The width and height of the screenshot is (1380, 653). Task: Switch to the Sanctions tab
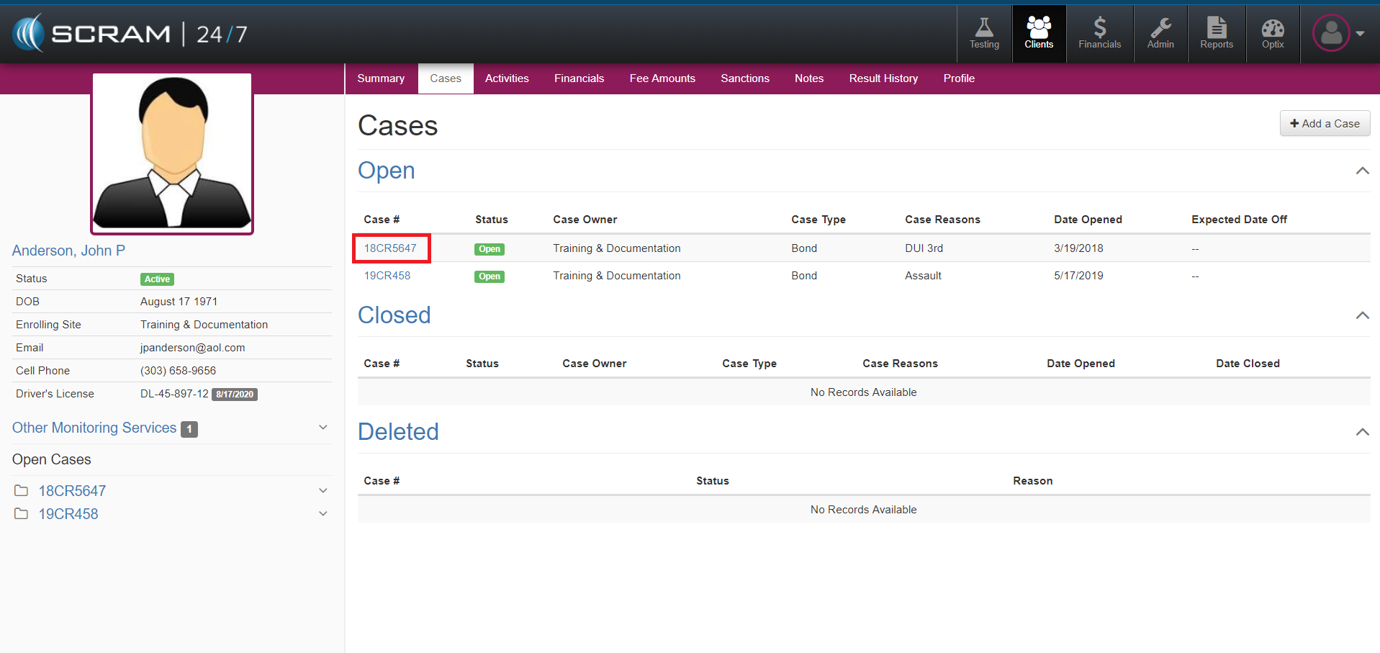[745, 78]
